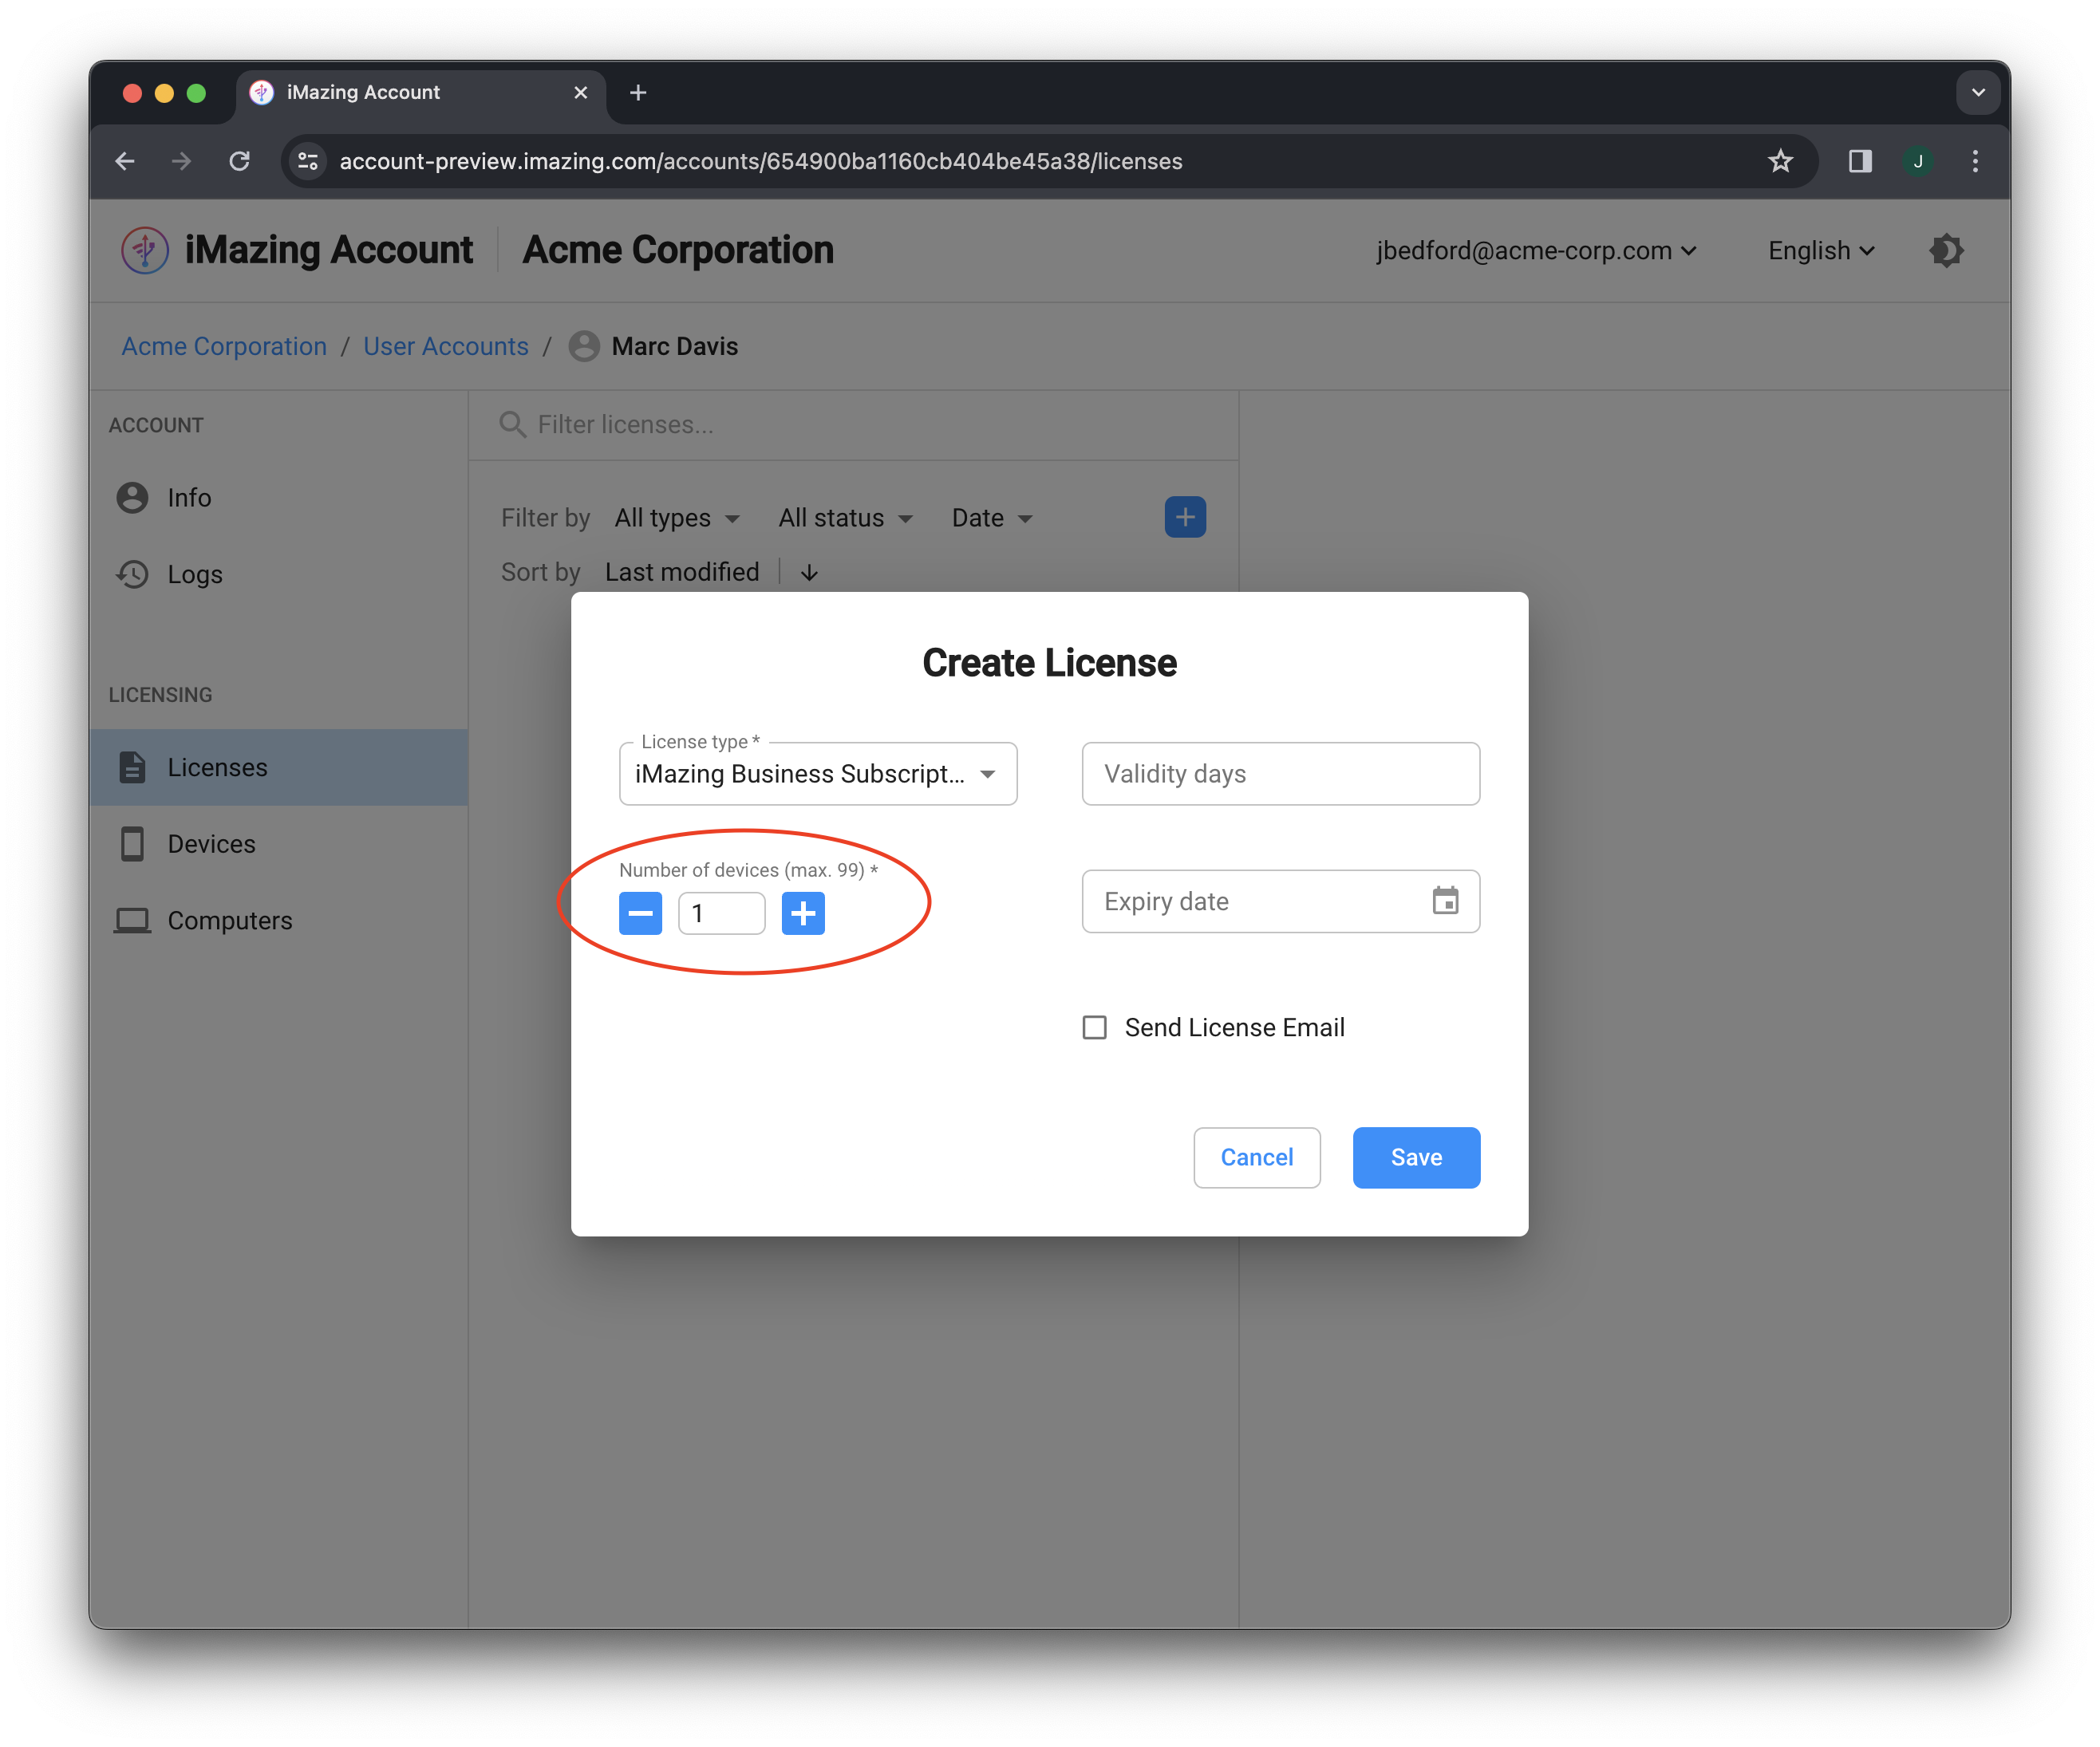Click the search magnifier icon

(512, 424)
